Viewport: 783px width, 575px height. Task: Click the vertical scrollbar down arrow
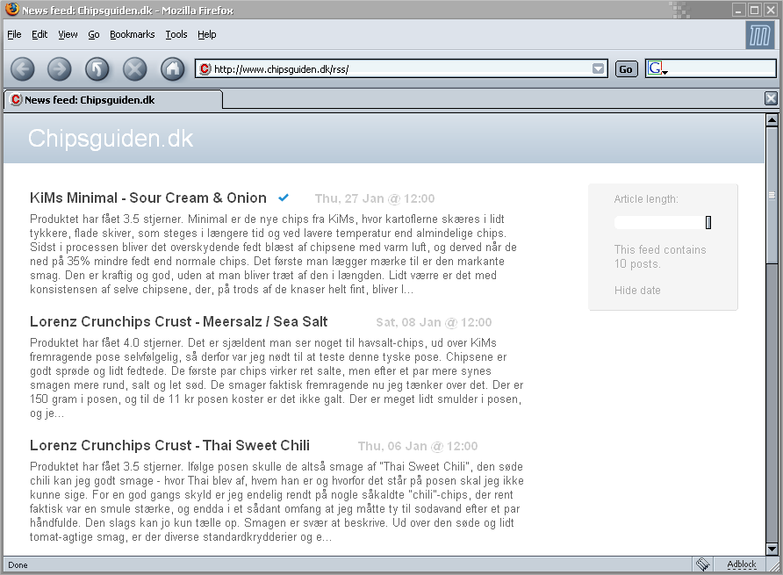click(772, 549)
